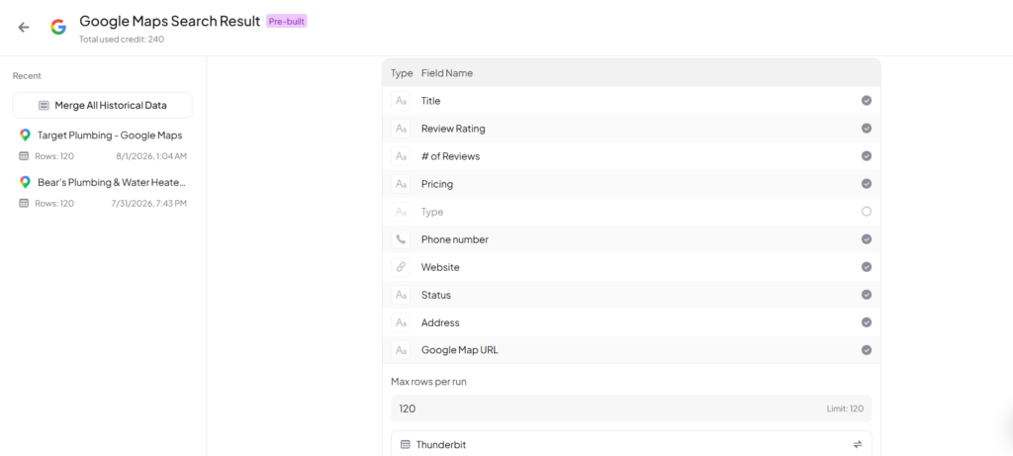Viewport: 1013px width, 456px height.
Task: Click the text type icon for Pricing
Action: [401, 184]
